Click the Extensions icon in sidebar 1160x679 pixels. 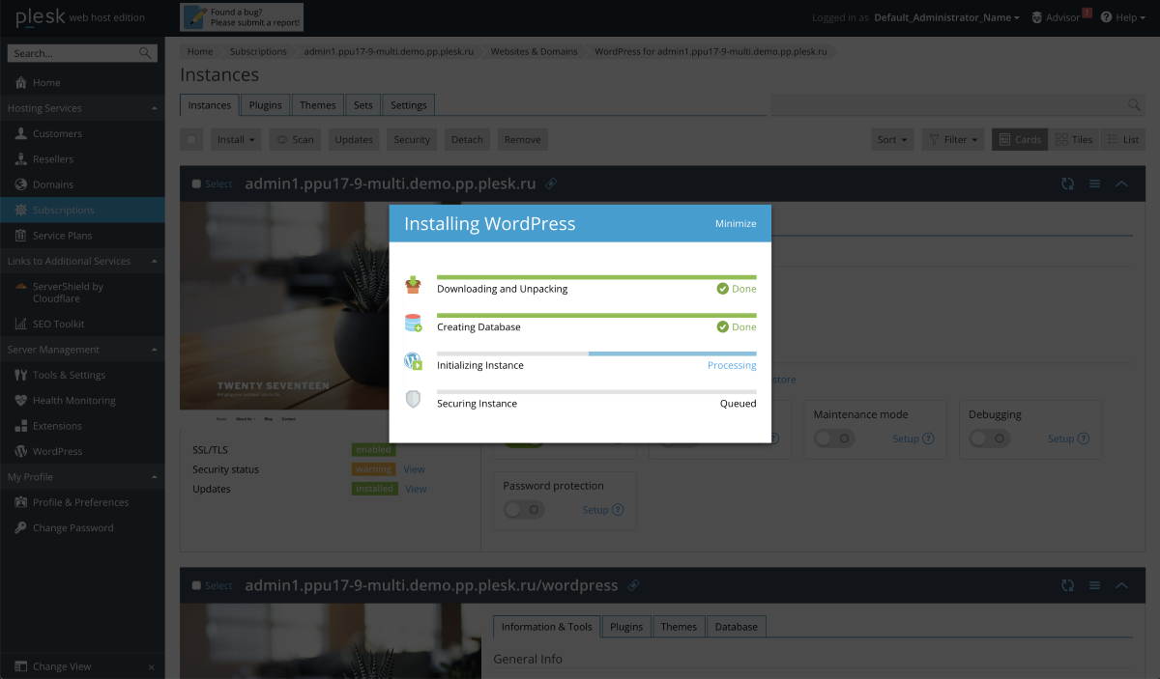point(22,426)
